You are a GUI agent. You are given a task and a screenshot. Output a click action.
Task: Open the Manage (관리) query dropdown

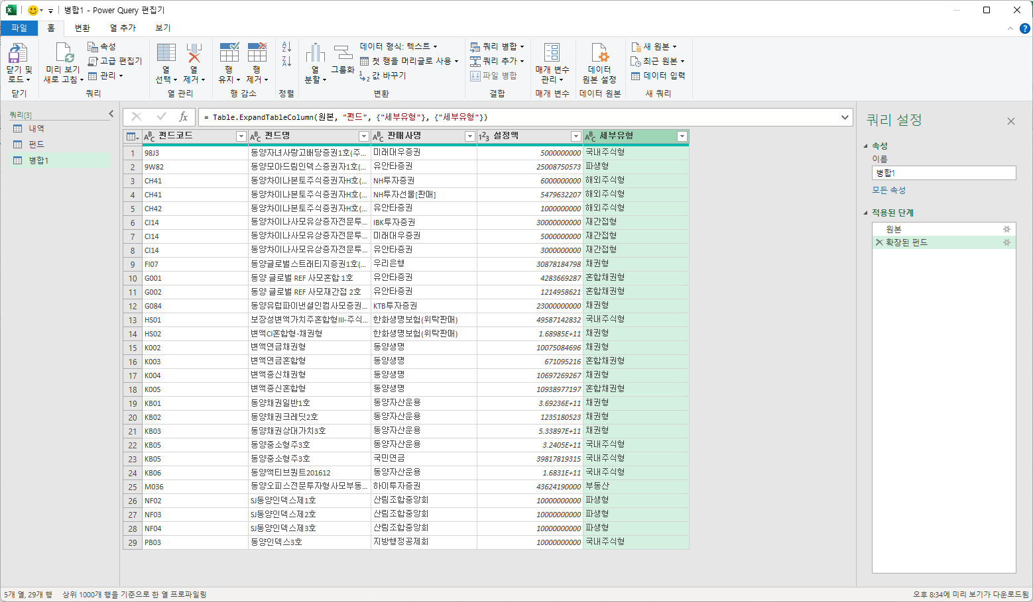pos(105,75)
